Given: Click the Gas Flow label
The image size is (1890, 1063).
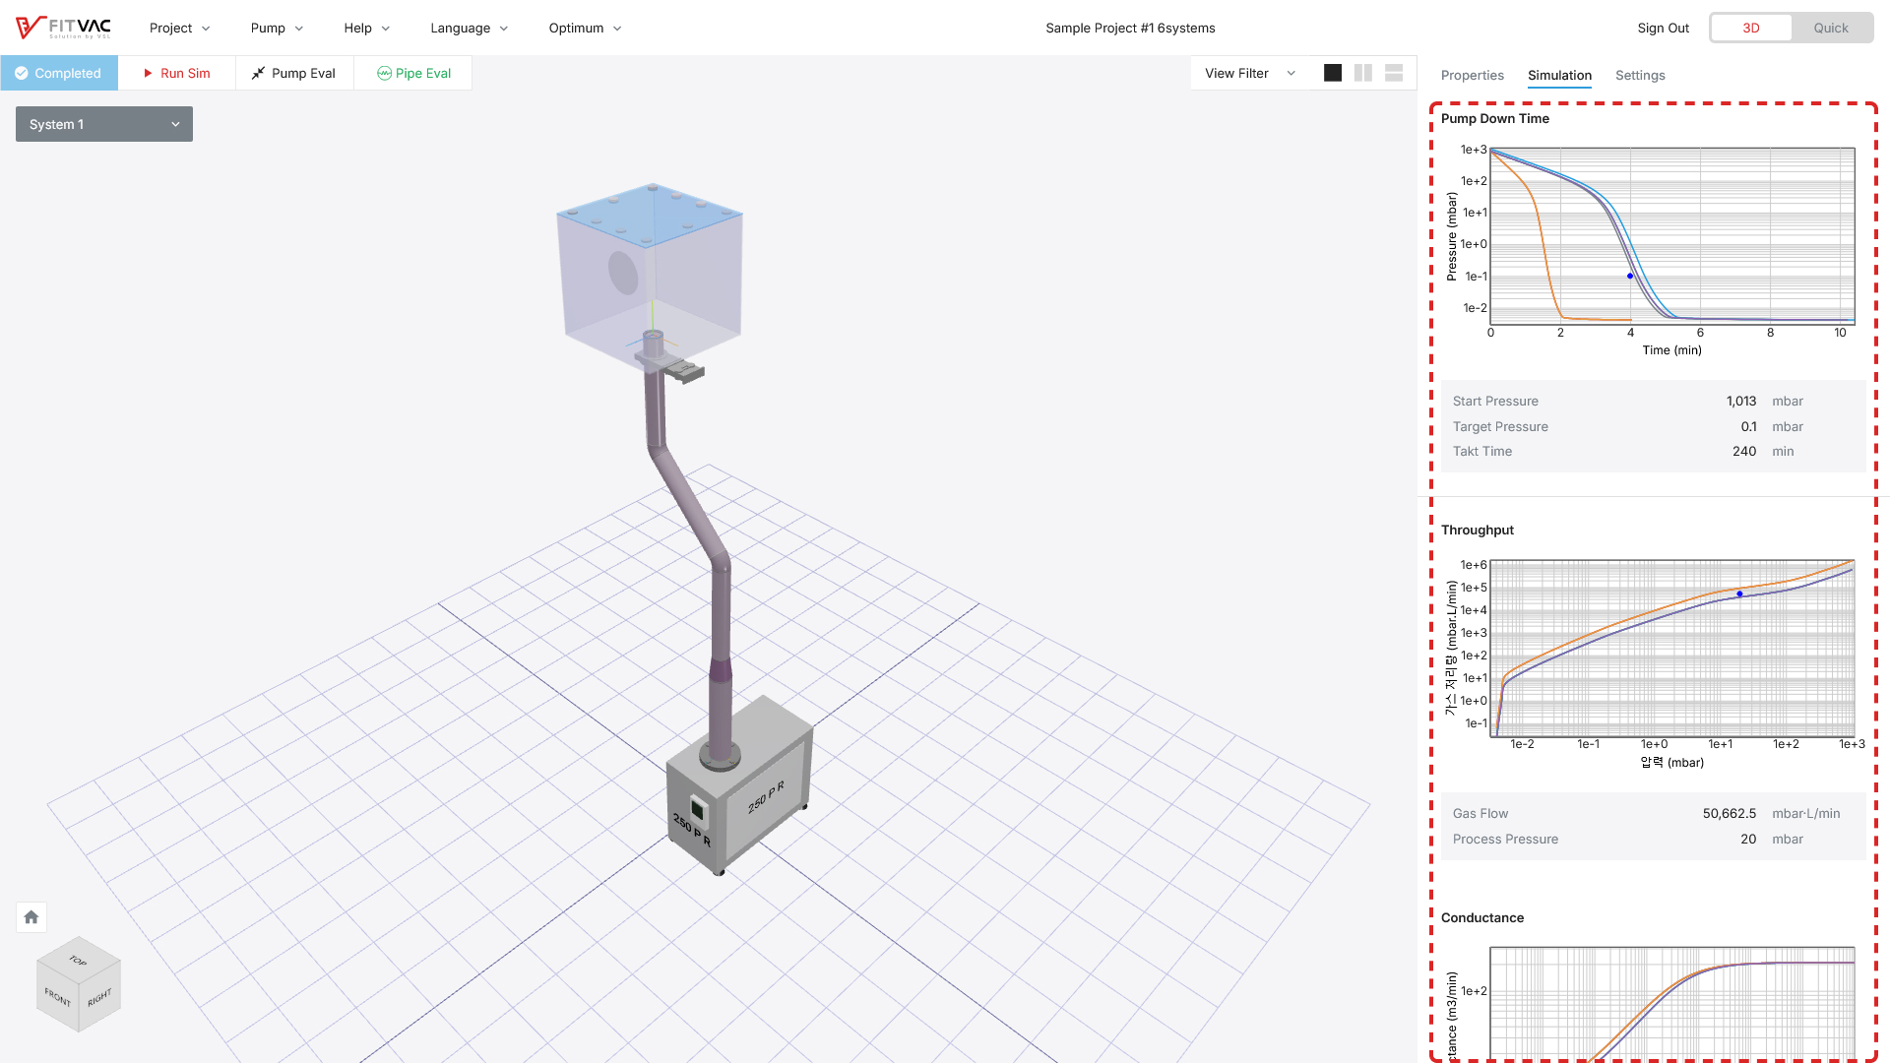Looking at the screenshot, I should 1480,813.
